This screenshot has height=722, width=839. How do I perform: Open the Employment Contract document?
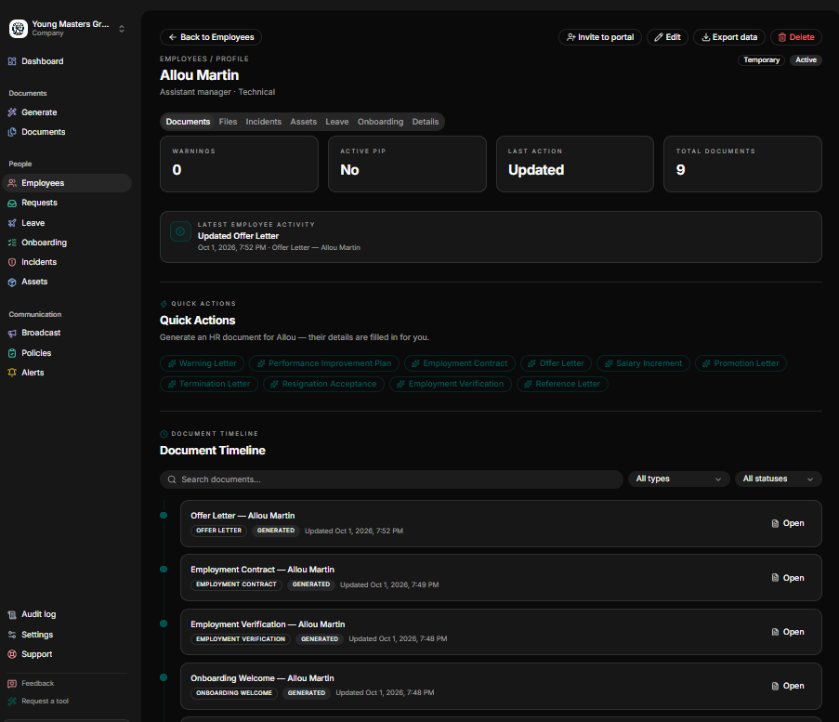[x=788, y=578]
